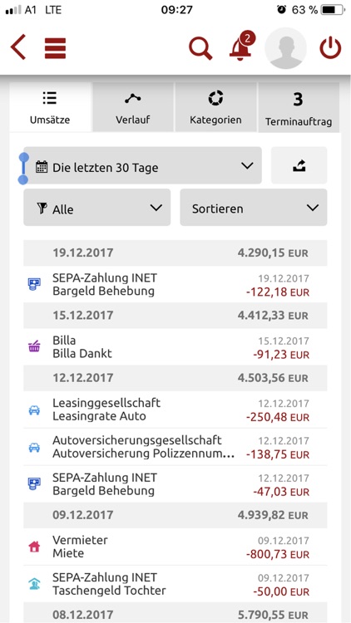Open notifications bell with 2 badge
351x623 pixels.
tap(241, 47)
